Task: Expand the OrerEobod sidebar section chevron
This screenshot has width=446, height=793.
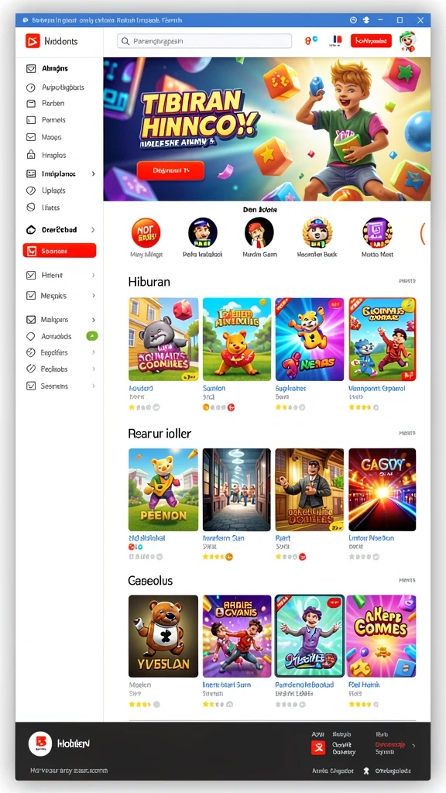Action: [x=93, y=229]
